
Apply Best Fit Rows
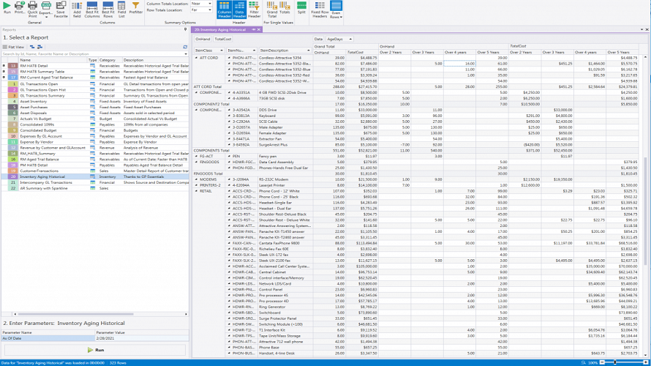(108, 9)
